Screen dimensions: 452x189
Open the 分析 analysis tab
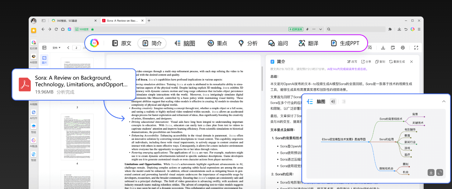click(248, 43)
